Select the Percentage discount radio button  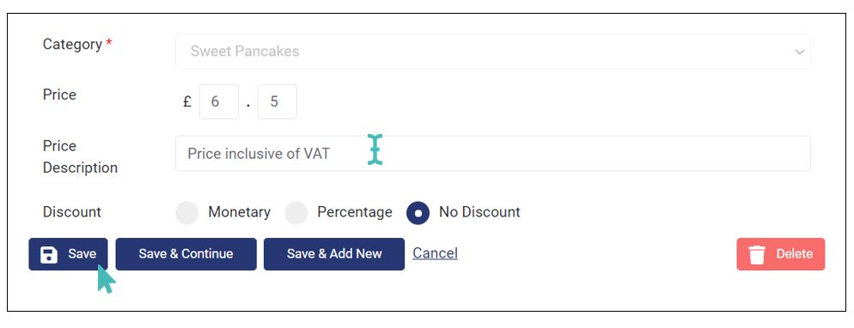(x=296, y=213)
